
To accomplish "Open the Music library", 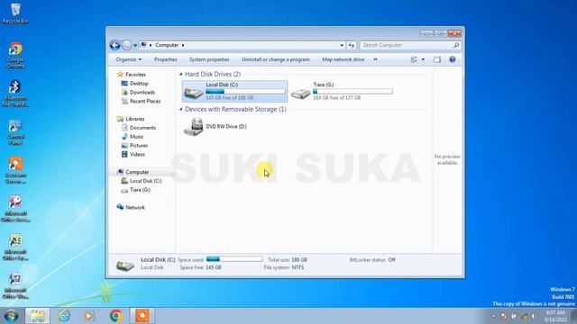I will pyautogui.click(x=136, y=137).
